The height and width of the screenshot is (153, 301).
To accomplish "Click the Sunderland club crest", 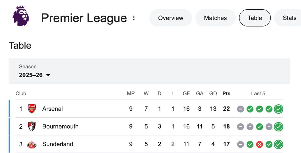I will point(32,144).
